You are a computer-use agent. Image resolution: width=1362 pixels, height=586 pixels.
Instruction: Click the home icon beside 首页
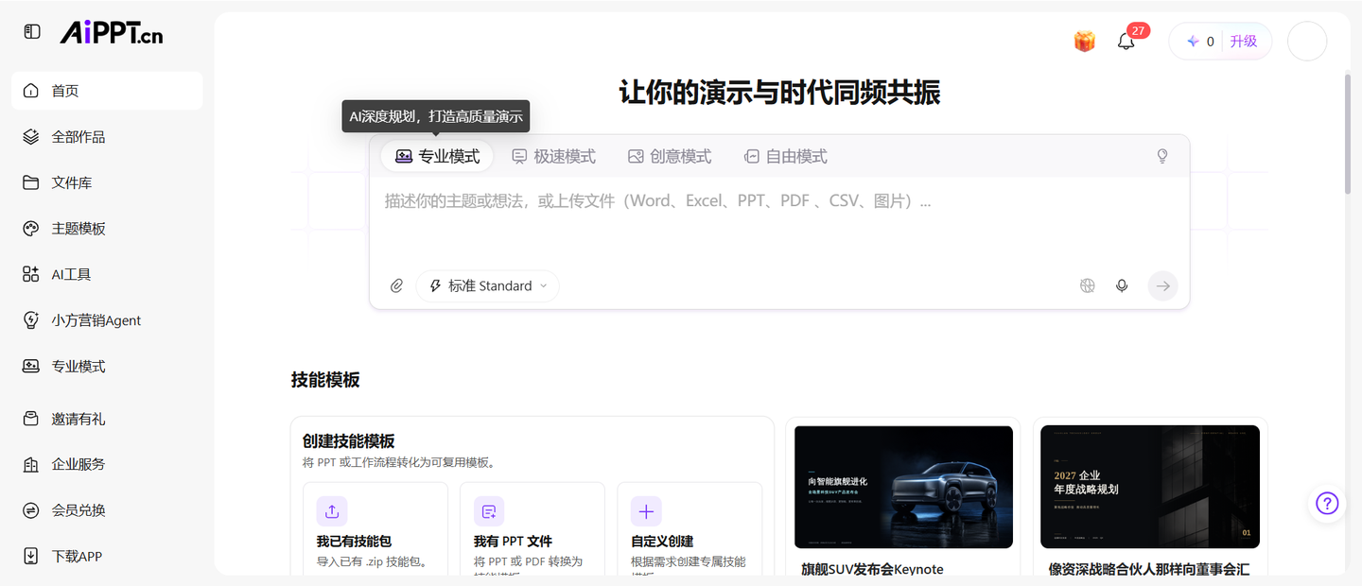[31, 91]
